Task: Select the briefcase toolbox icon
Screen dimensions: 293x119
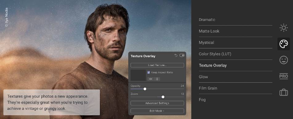Action: [283, 92]
